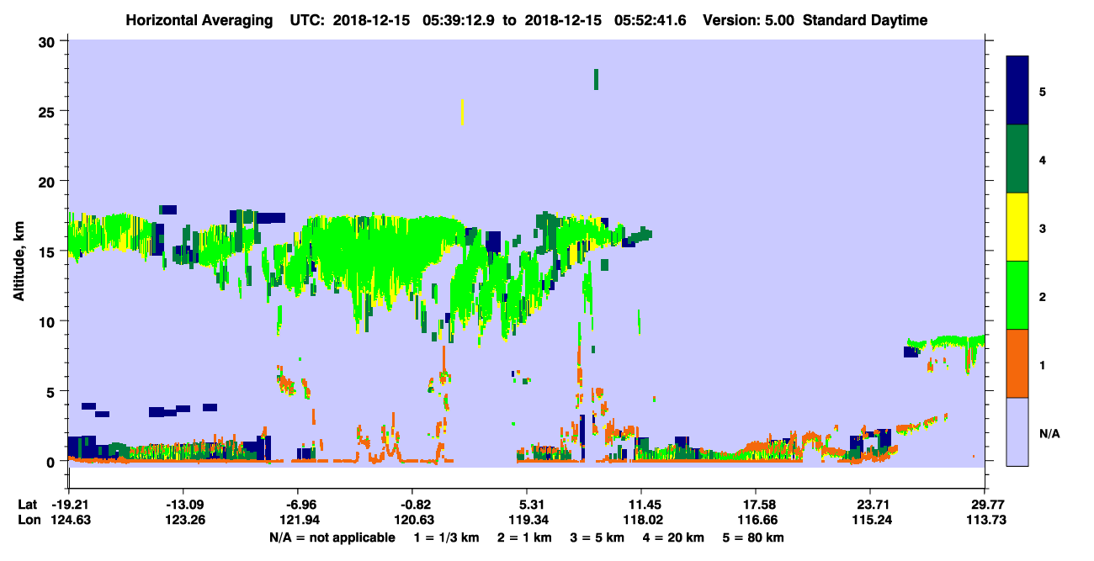Screen dimensions: 1094x561
Task: Click the colorbar label 1
Action: 1043,364
